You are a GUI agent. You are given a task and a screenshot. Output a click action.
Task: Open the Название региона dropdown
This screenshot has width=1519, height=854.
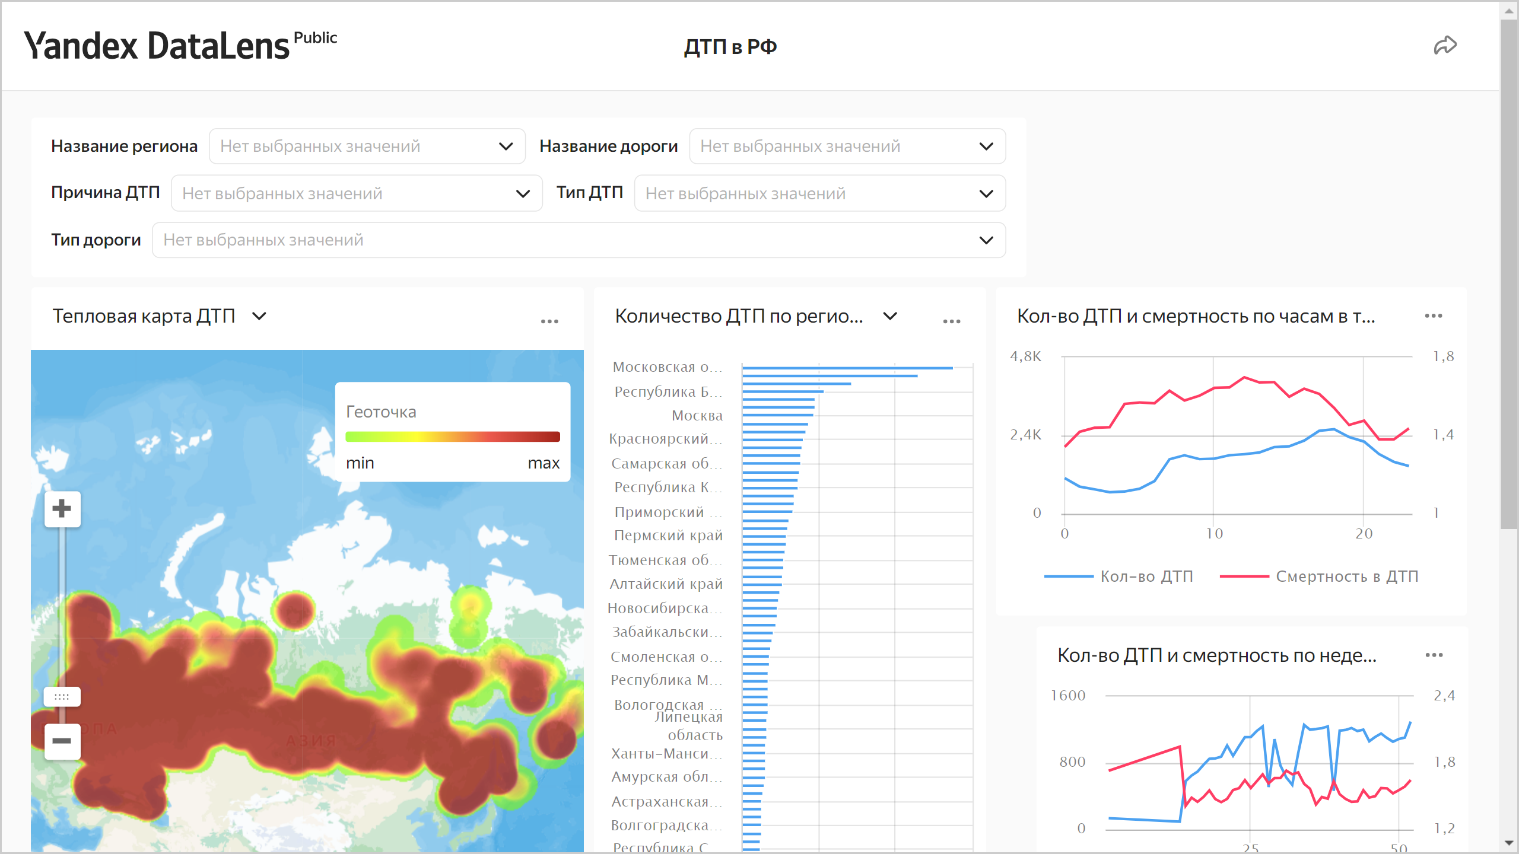tap(367, 146)
